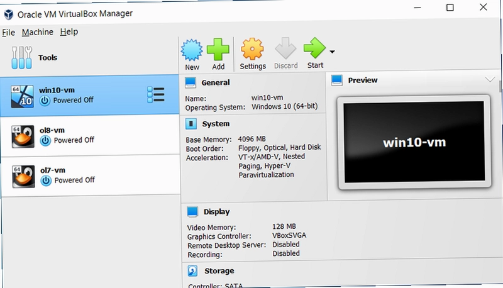The height and width of the screenshot is (288, 503).
Task: Click the Display section screen icon
Action: 192,212
